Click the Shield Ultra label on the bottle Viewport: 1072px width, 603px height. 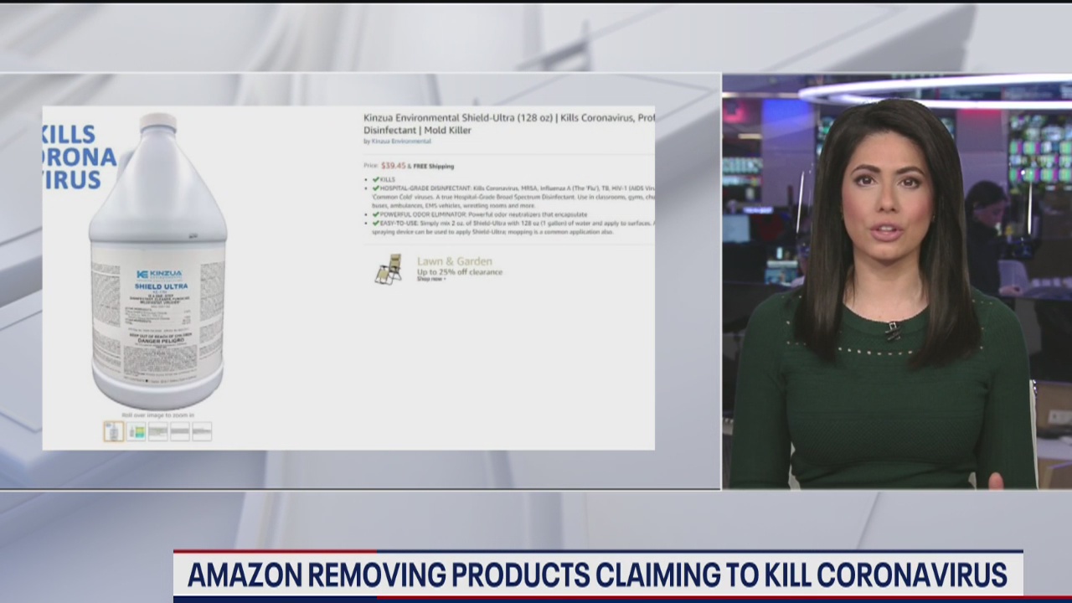(162, 286)
